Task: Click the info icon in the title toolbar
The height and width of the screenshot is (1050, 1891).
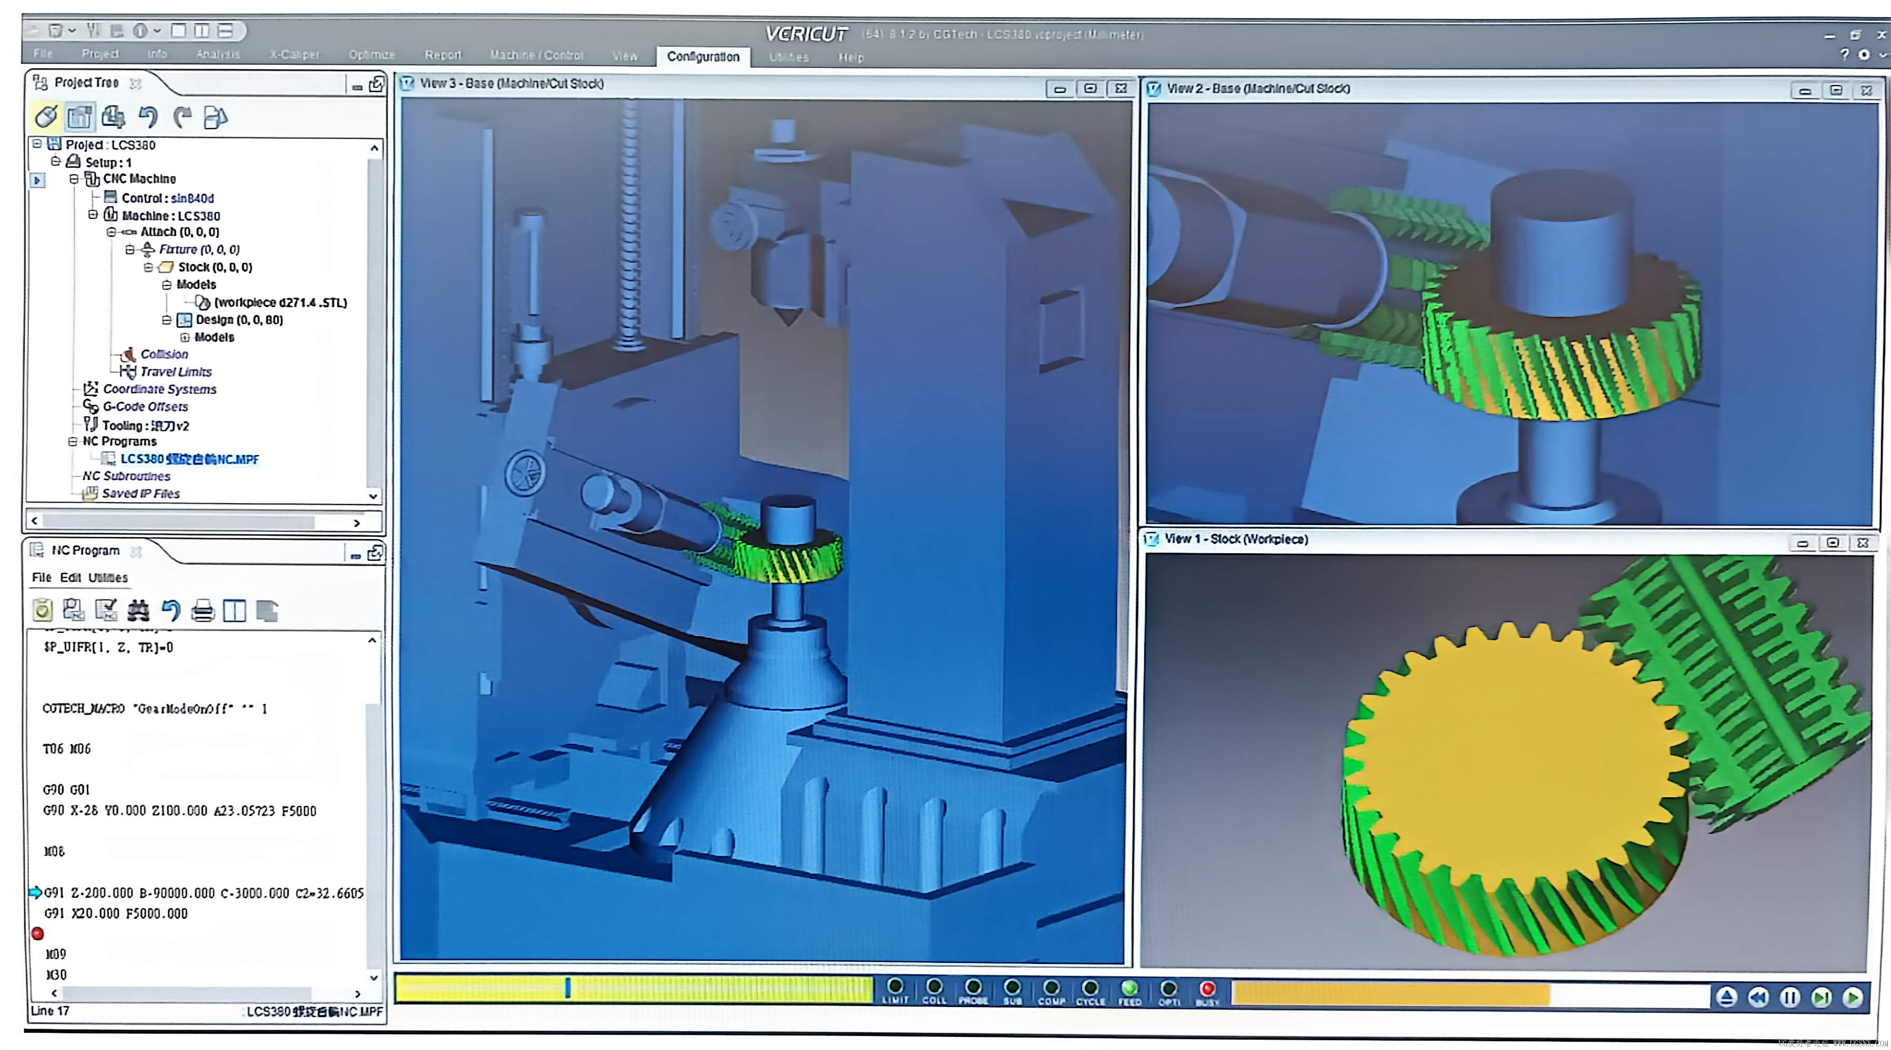Action: [140, 30]
